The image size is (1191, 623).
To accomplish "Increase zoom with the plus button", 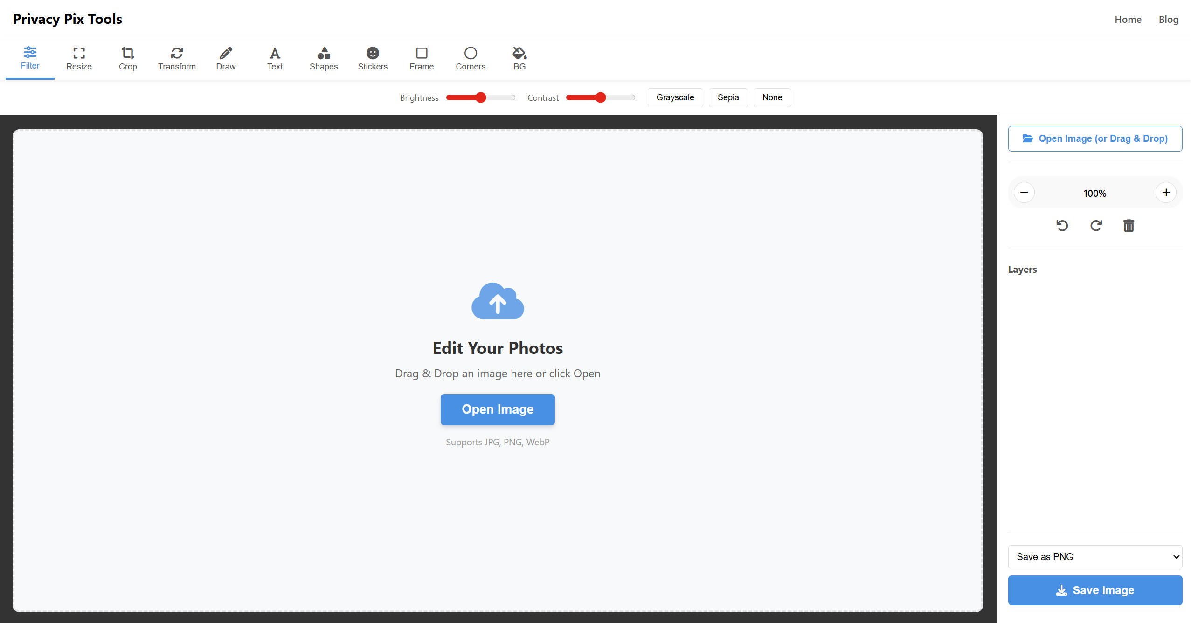I will (x=1166, y=193).
